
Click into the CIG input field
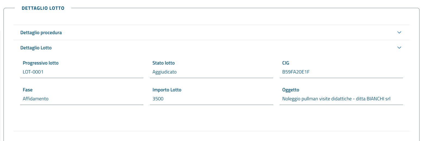point(341,72)
